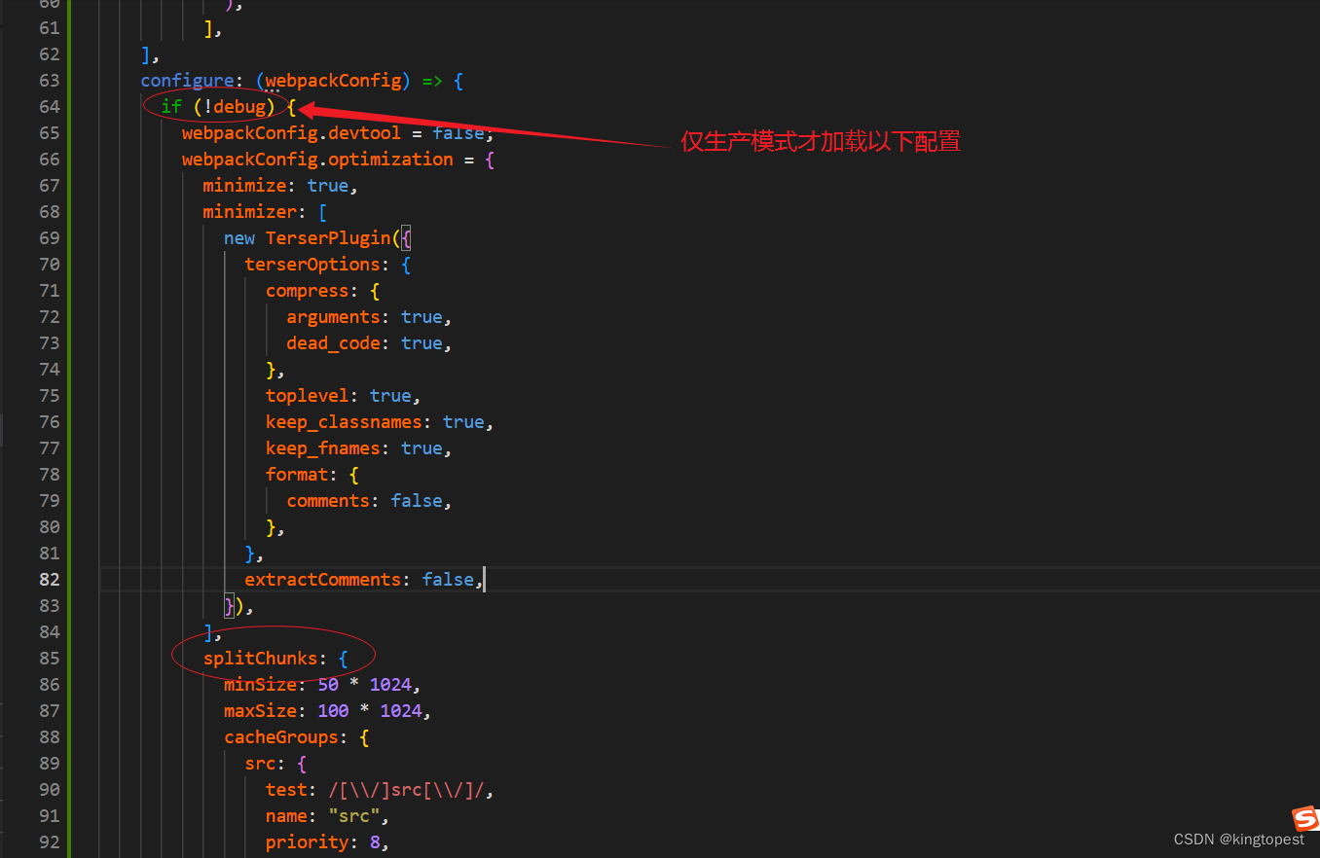
Task: Click the 'toplevel' property
Action: (x=308, y=395)
